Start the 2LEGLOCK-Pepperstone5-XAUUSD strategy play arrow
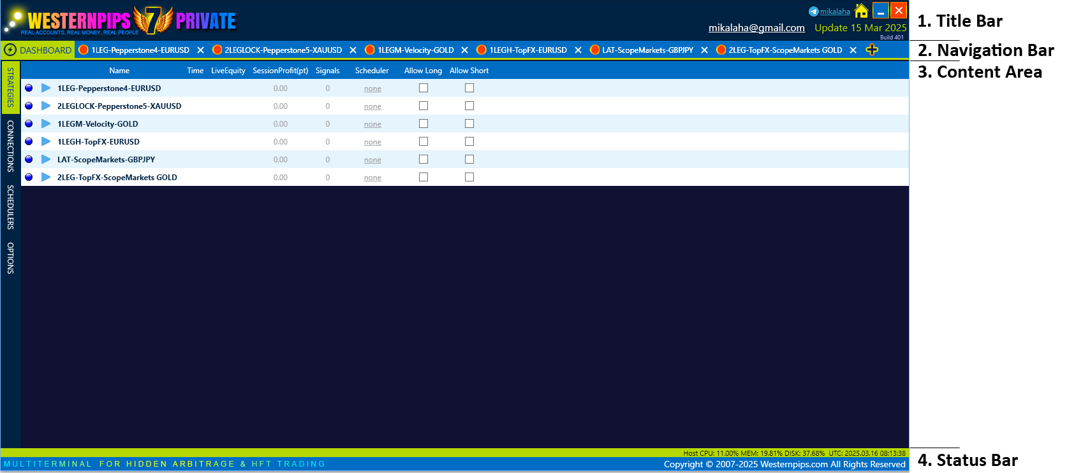 pos(46,106)
